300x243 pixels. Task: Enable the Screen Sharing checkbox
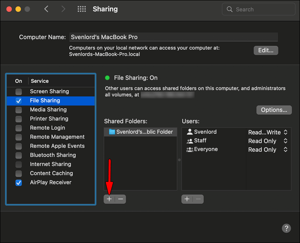pyautogui.click(x=19, y=92)
